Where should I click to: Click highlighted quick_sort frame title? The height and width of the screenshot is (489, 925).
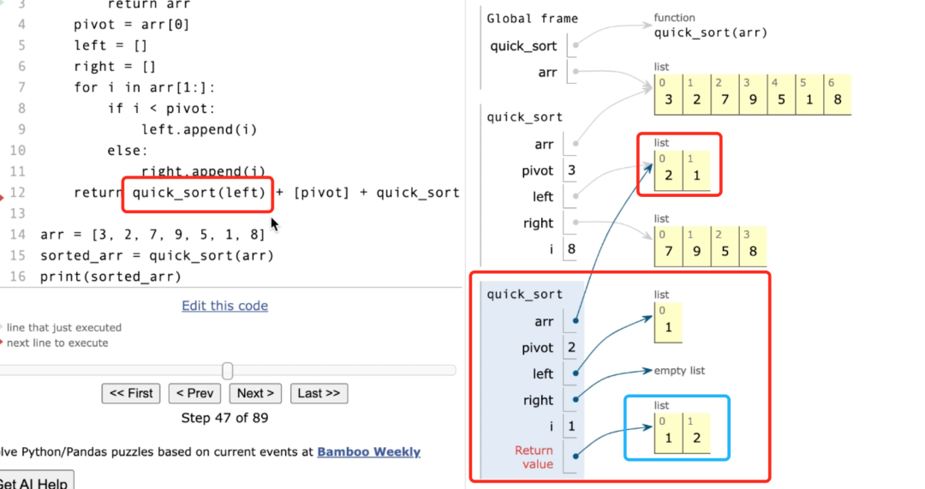tap(524, 295)
